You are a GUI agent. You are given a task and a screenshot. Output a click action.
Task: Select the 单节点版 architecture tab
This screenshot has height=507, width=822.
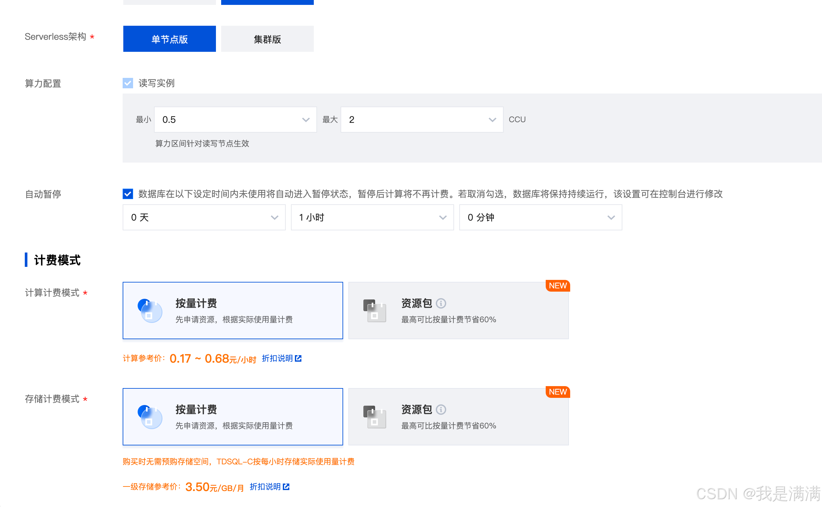[x=169, y=39]
